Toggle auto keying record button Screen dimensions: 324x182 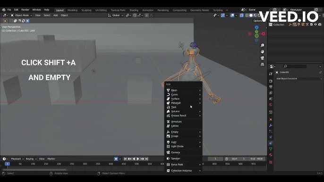click(x=116, y=159)
